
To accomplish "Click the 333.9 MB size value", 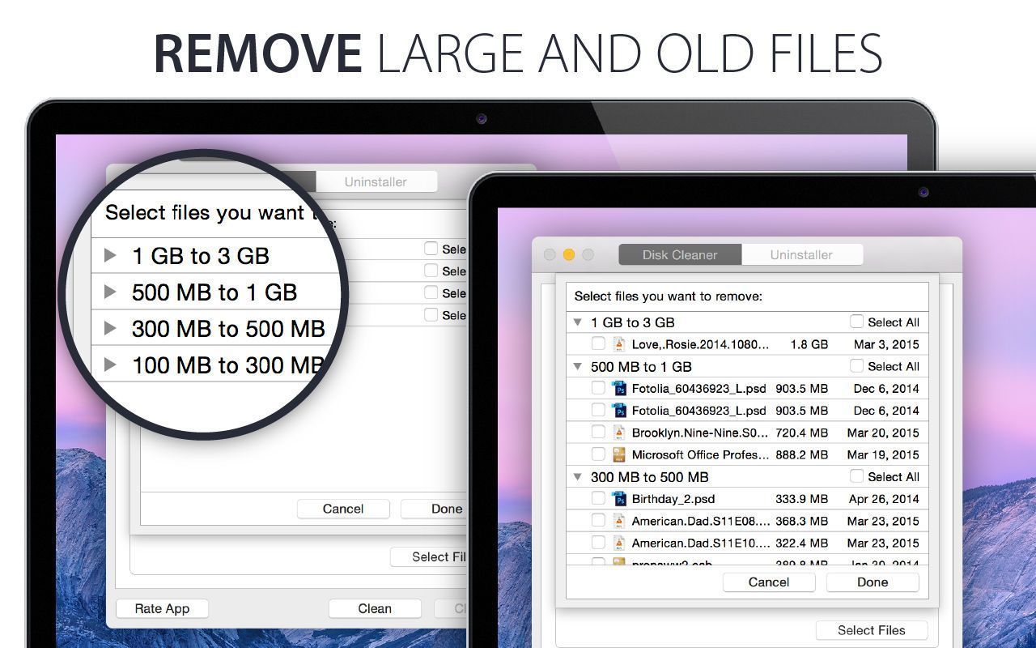I will pyautogui.click(x=802, y=499).
